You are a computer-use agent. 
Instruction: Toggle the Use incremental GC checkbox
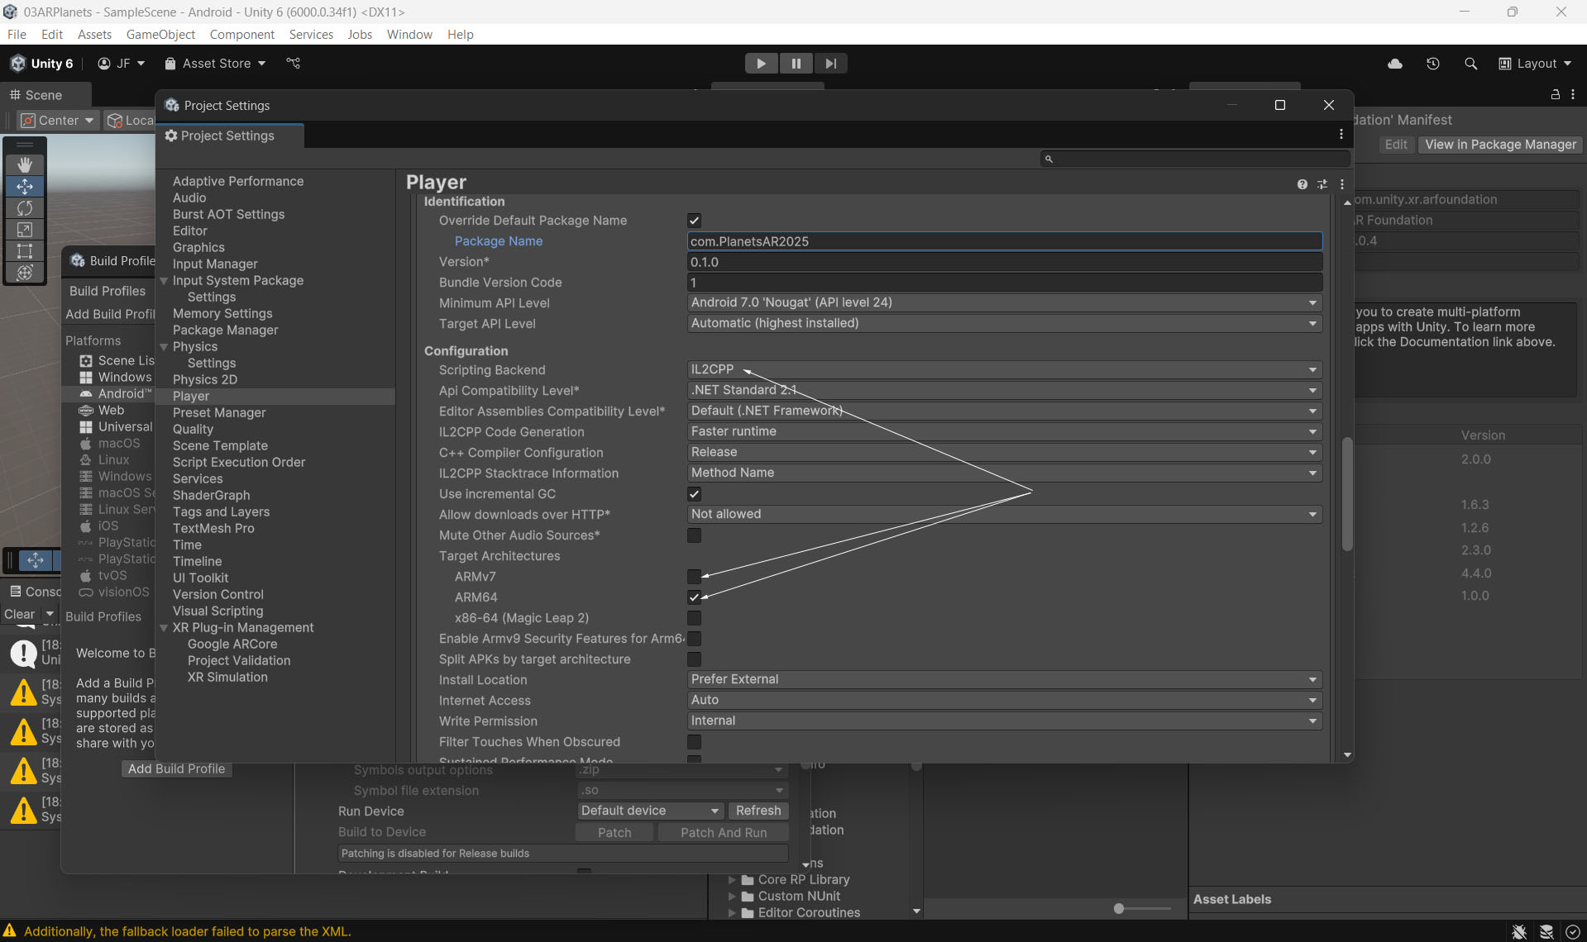click(x=694, y=494)
